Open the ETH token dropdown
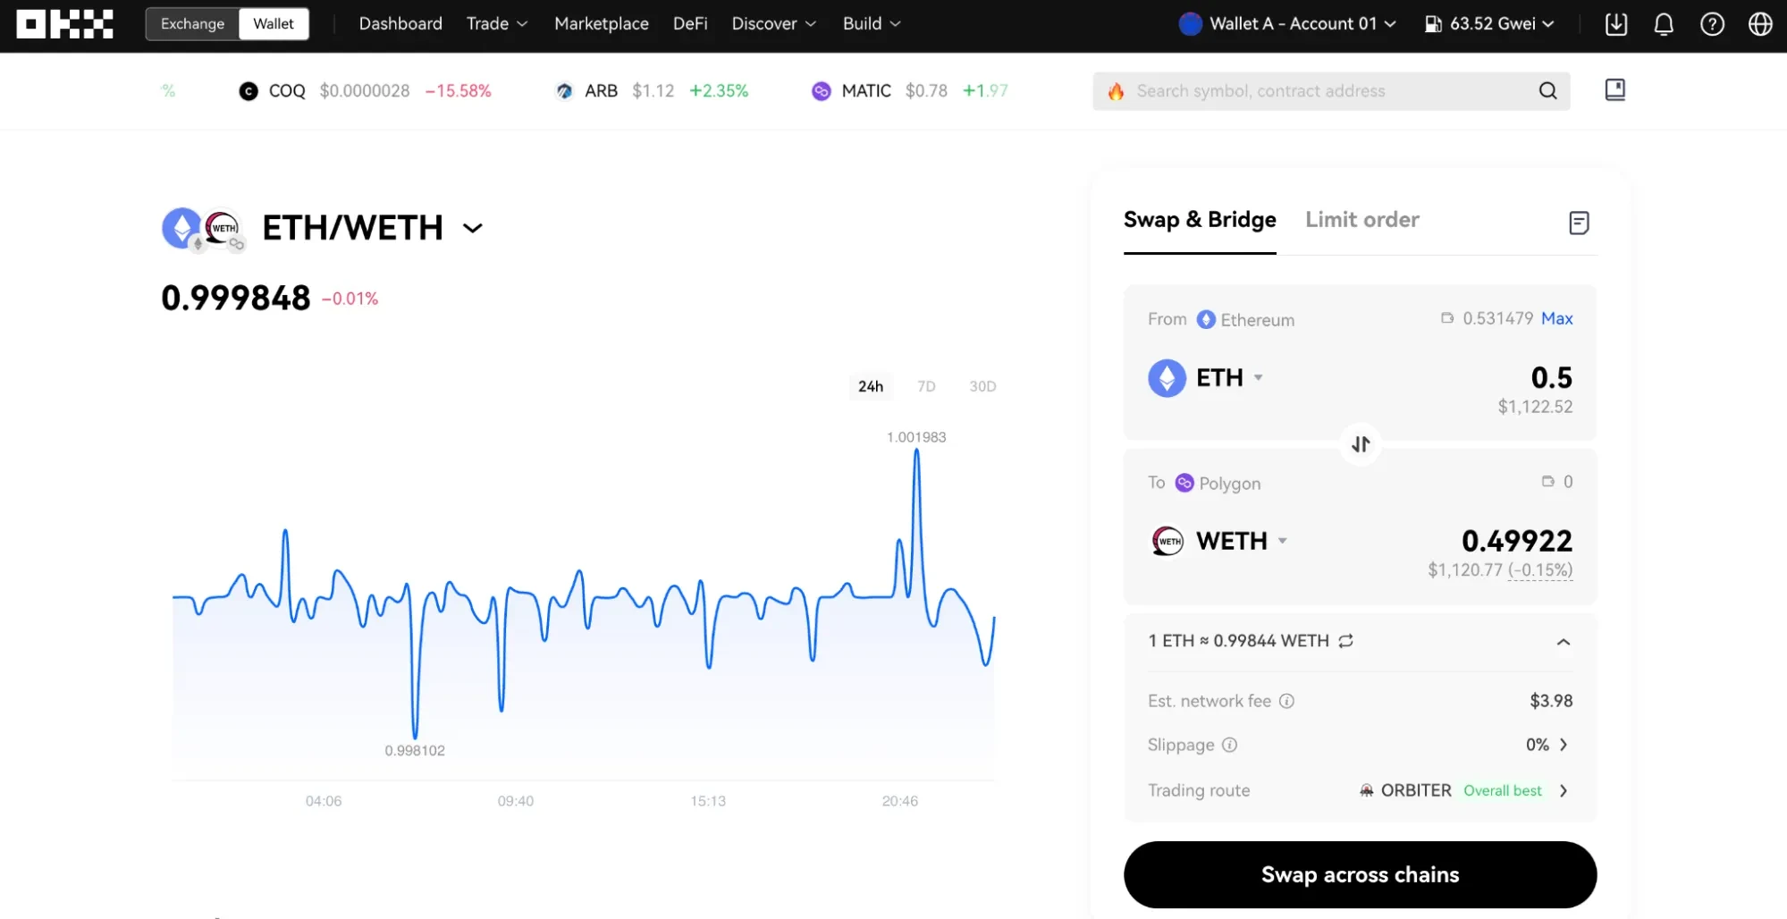Screen dimensions: 1787x919 pos(1206,378)
